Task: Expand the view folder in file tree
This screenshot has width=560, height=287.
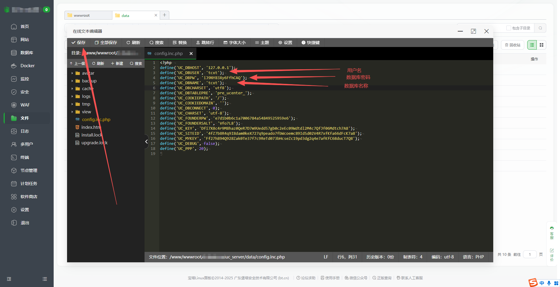Action: (x=72, y=112)
